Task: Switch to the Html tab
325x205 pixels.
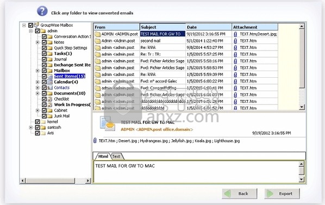Action: [x=103, y=156]
